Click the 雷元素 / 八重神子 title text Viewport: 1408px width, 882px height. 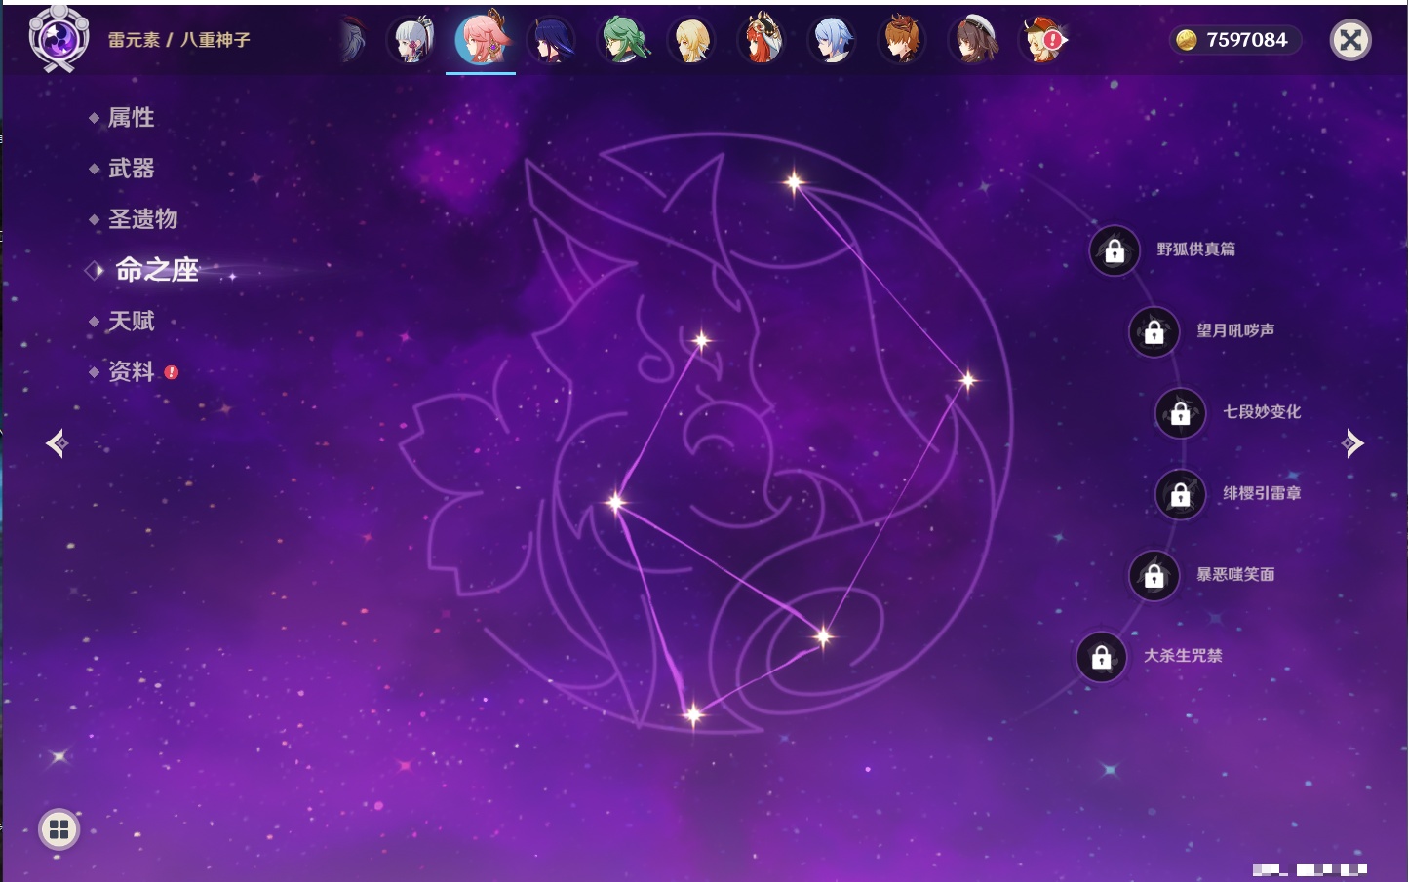pos(178,40)
